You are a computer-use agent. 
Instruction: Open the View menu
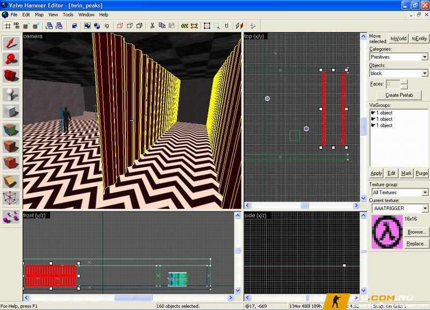point(53,15)
